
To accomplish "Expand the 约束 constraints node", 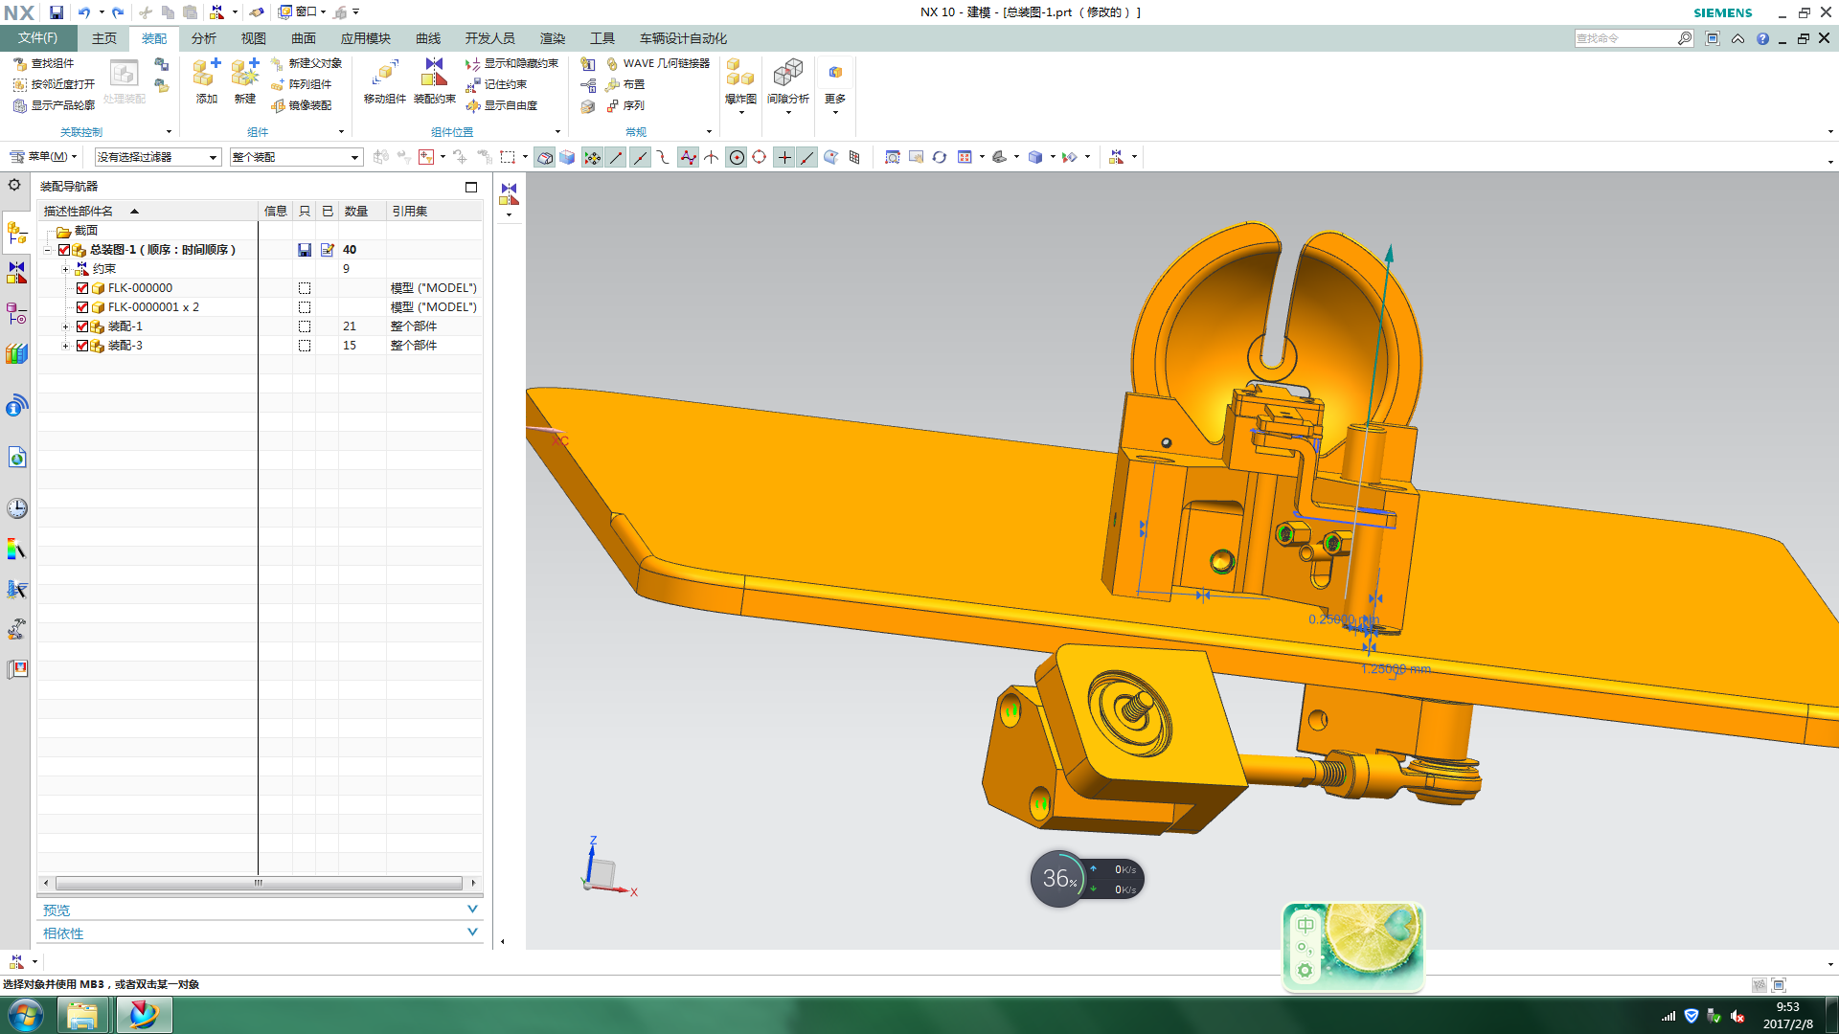I will 65,269.
